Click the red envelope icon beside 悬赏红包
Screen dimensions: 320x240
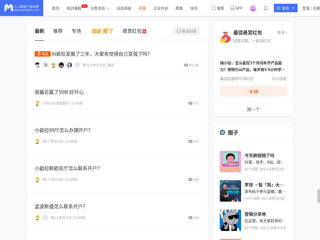click(145, 31)
